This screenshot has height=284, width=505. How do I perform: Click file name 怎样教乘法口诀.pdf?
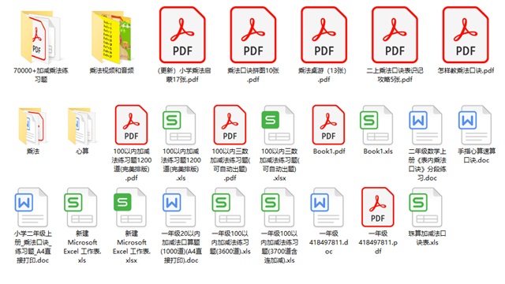[466, 70]
